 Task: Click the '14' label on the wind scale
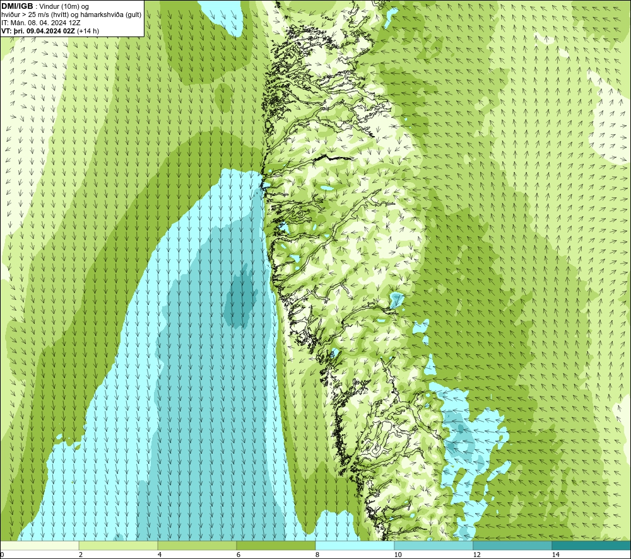[x=555, y=555]
